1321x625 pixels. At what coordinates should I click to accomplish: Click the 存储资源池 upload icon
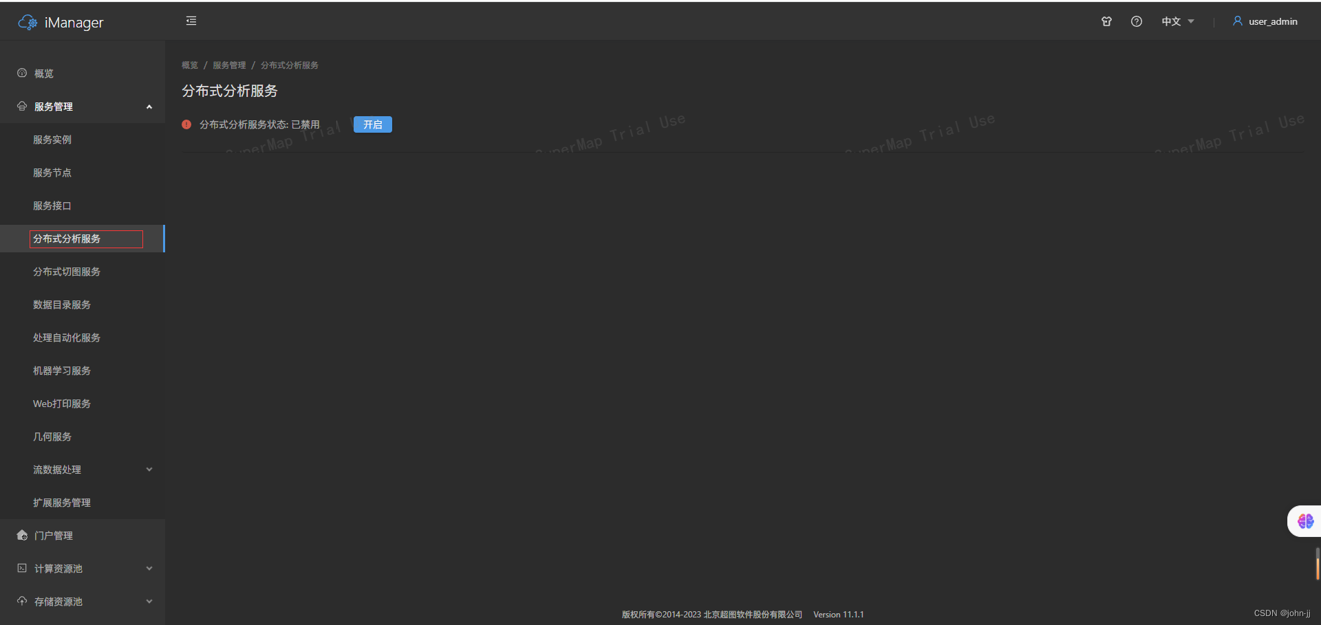(22, 601)
